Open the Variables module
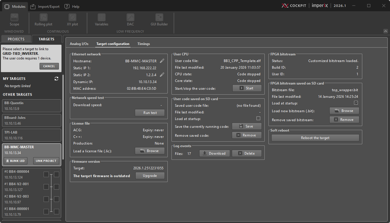Image resolution: width=390 pixels, height=223 pixels. (x=101, y=20)
